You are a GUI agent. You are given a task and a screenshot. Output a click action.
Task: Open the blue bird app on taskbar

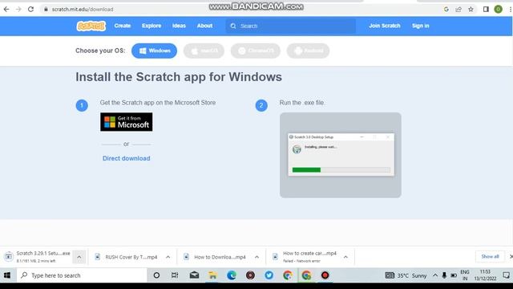(269, 275)
